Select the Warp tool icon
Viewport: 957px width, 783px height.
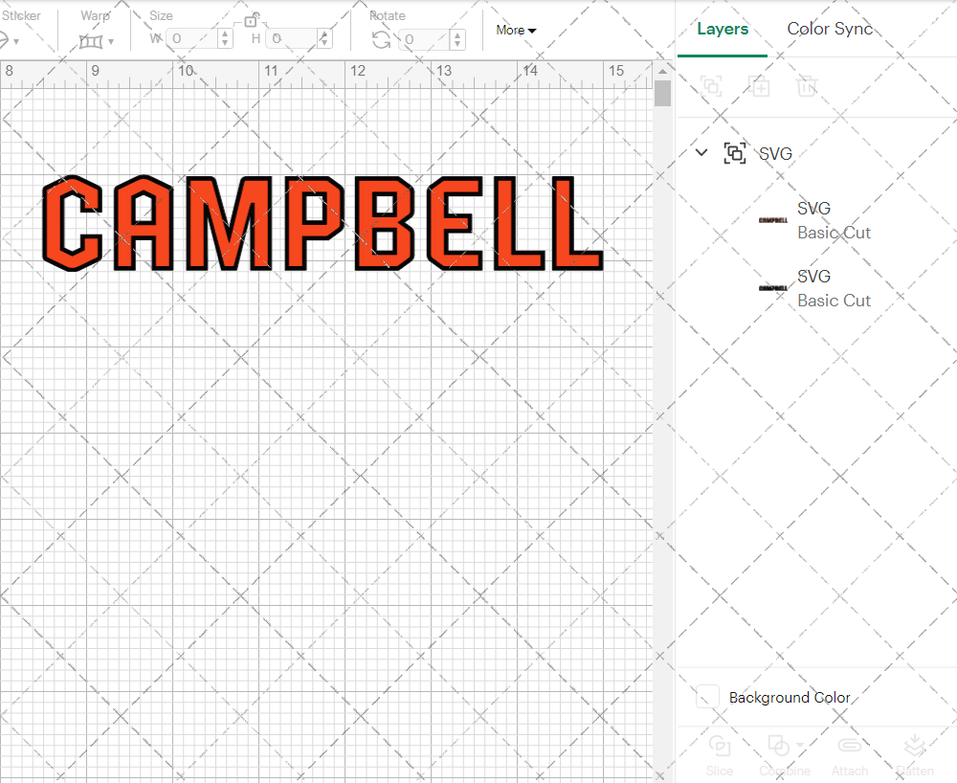coord(92,41)
